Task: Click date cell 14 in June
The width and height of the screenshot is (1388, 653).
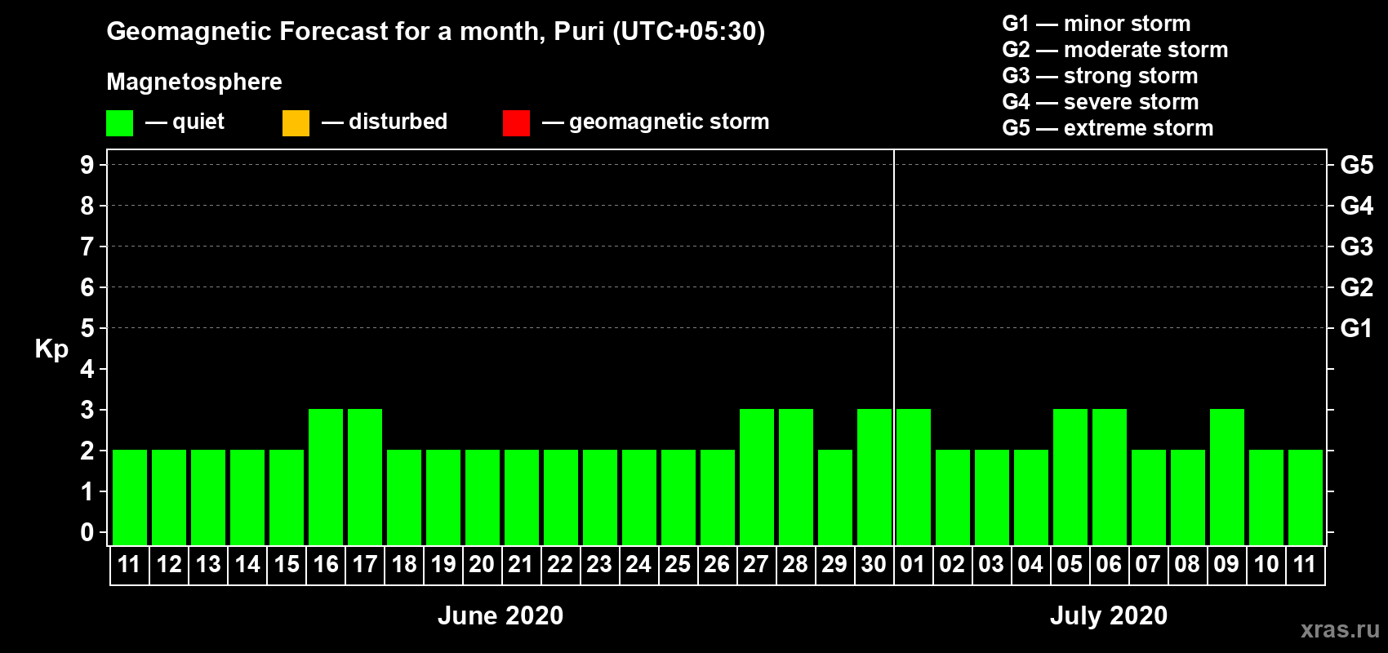Action: tap(247, 565)
